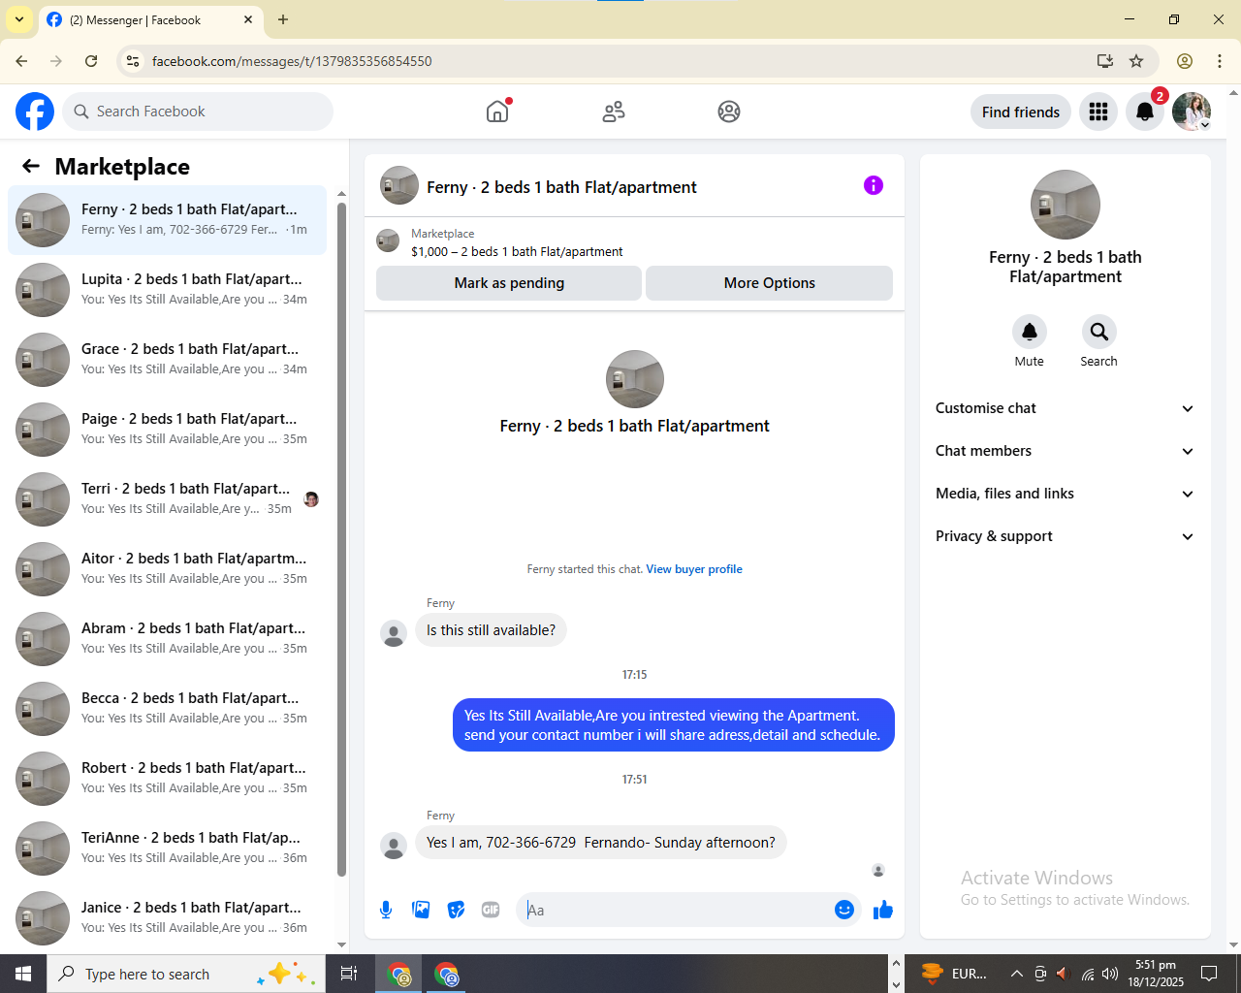1241x993 pixels.
Task: Click Ferny's listing thumbnail in right panel
Action: [1066, 205]
